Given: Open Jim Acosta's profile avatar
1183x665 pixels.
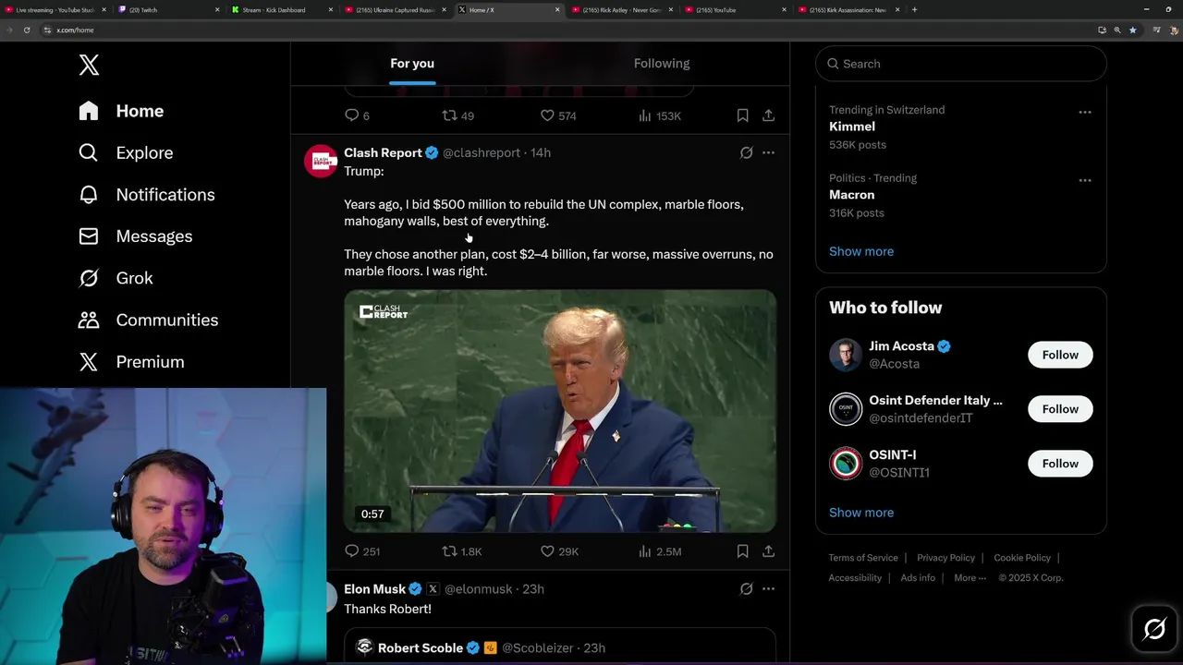Looking at the screenshot, I should click(x=845, y=355).
